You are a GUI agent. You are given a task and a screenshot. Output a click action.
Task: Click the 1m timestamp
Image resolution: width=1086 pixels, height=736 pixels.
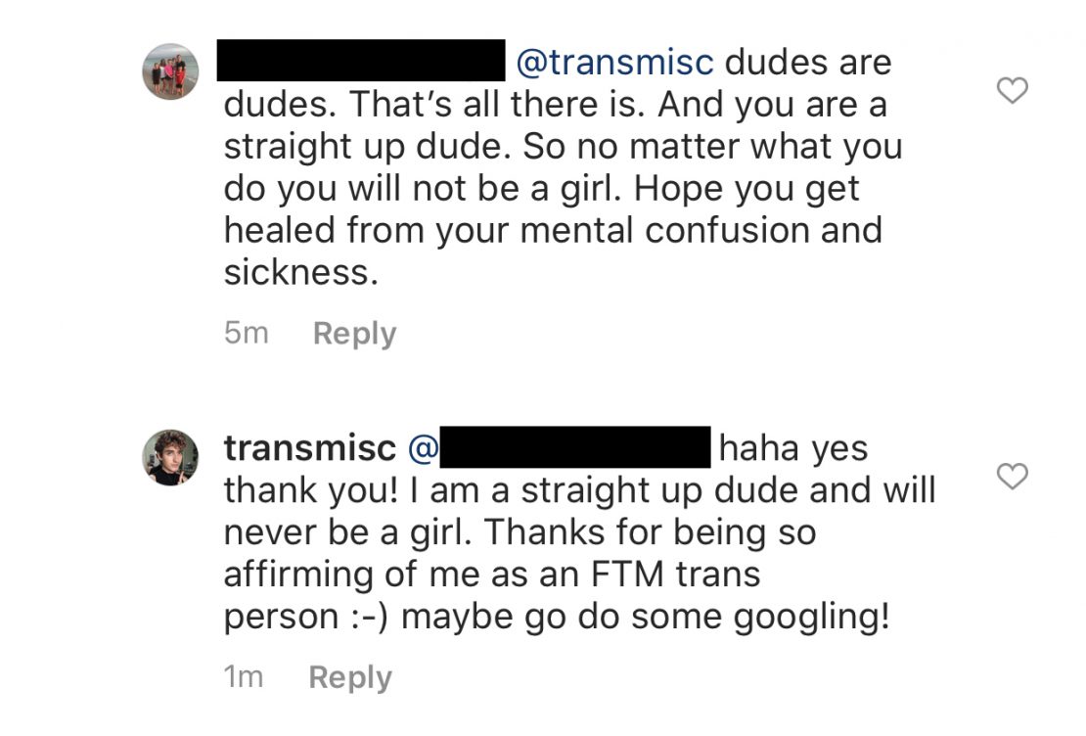[244, 677]
